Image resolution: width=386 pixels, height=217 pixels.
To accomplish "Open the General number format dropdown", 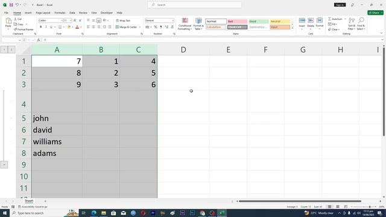I will coord(172,20).
